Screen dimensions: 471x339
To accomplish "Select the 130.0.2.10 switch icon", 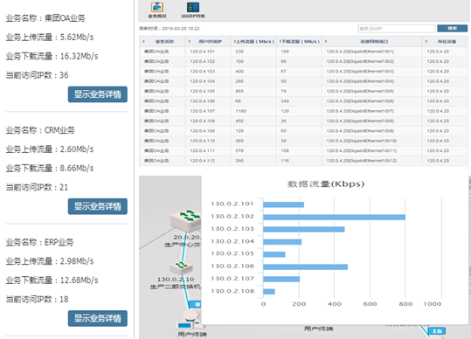I will click(181, 268).
